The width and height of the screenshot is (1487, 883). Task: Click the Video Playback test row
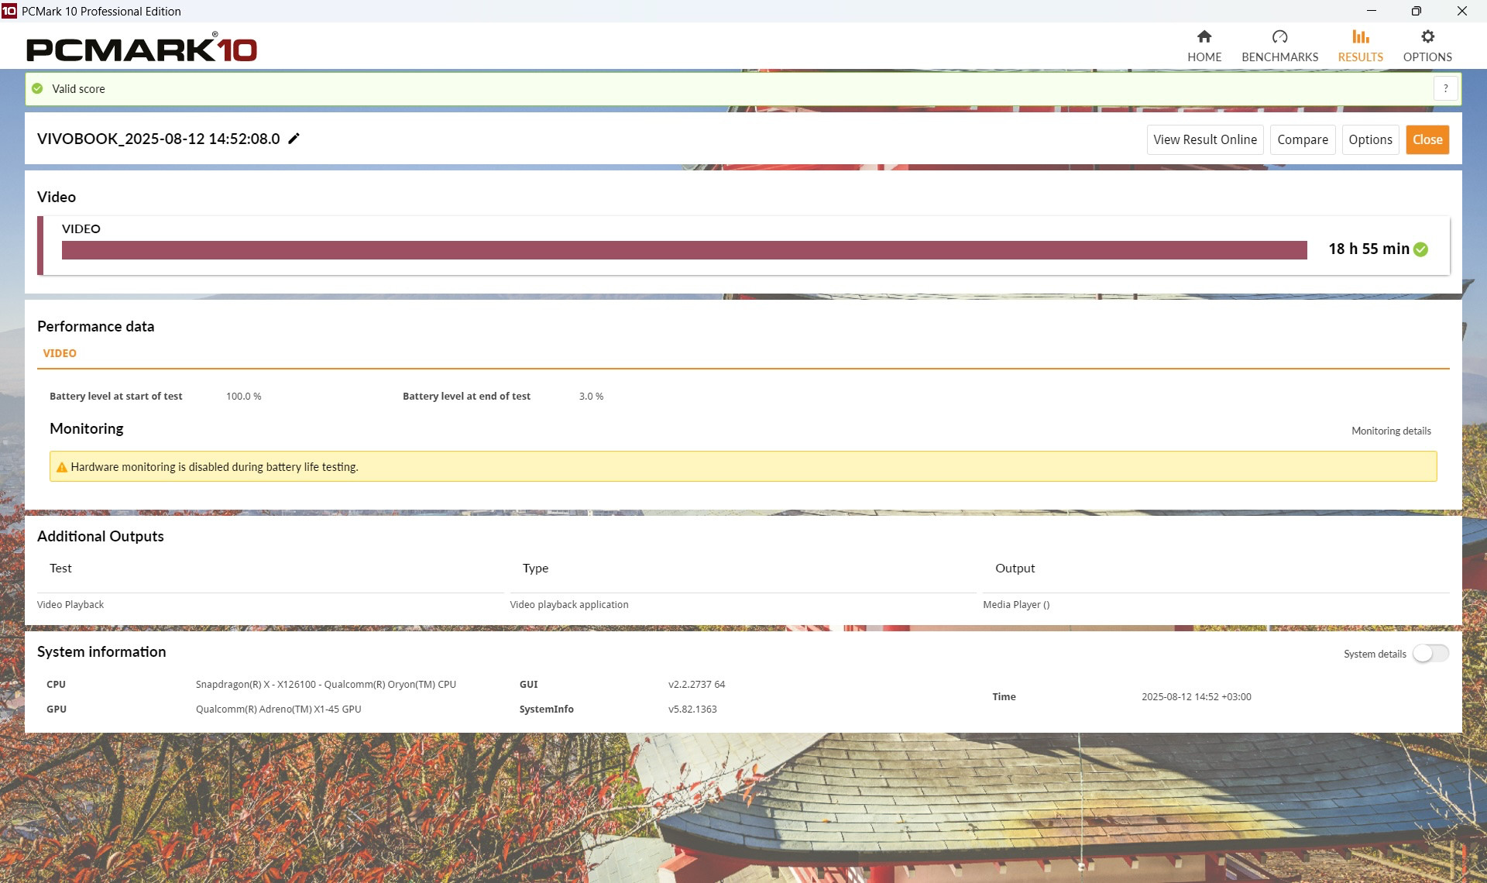pos(70,604)
